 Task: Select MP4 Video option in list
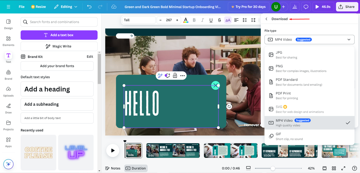point(309,123)
